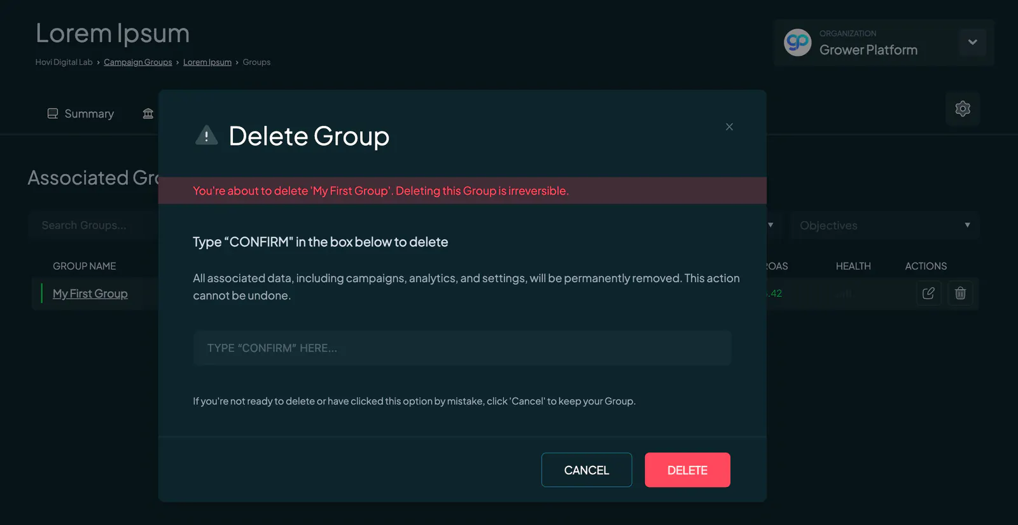Click the GROUP NAME column header

(x=85, y=266)
